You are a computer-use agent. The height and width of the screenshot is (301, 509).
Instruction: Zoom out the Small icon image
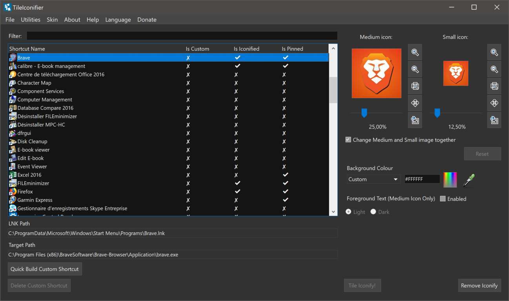click(x=494, y=69)
